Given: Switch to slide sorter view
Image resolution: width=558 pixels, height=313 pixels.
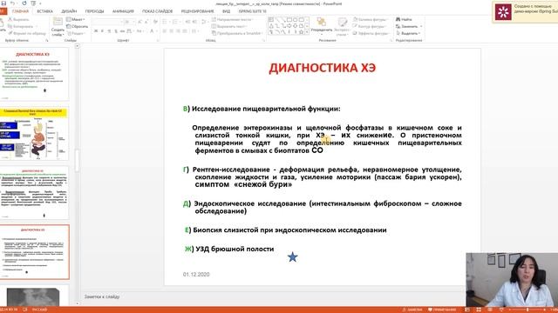Looking at the screenshot, I should point(479,310).
